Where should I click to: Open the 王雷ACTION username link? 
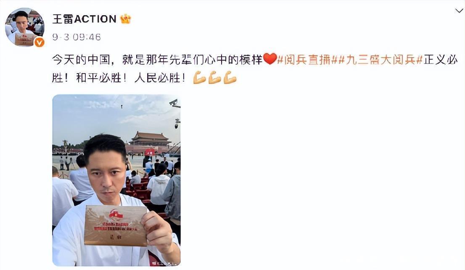(84, 19)
